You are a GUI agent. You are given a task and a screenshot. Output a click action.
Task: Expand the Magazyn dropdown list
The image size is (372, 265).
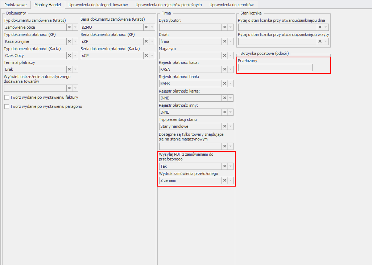[231, 56]
